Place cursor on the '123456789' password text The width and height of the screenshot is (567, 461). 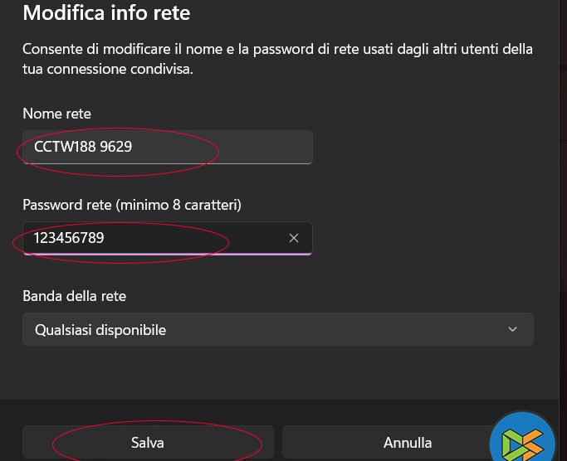pyautogui.click(x=69, y=238)
